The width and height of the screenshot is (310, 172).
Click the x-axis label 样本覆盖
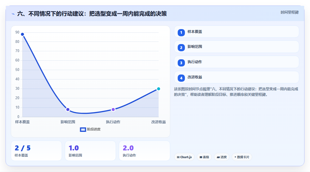coord(22,122)
